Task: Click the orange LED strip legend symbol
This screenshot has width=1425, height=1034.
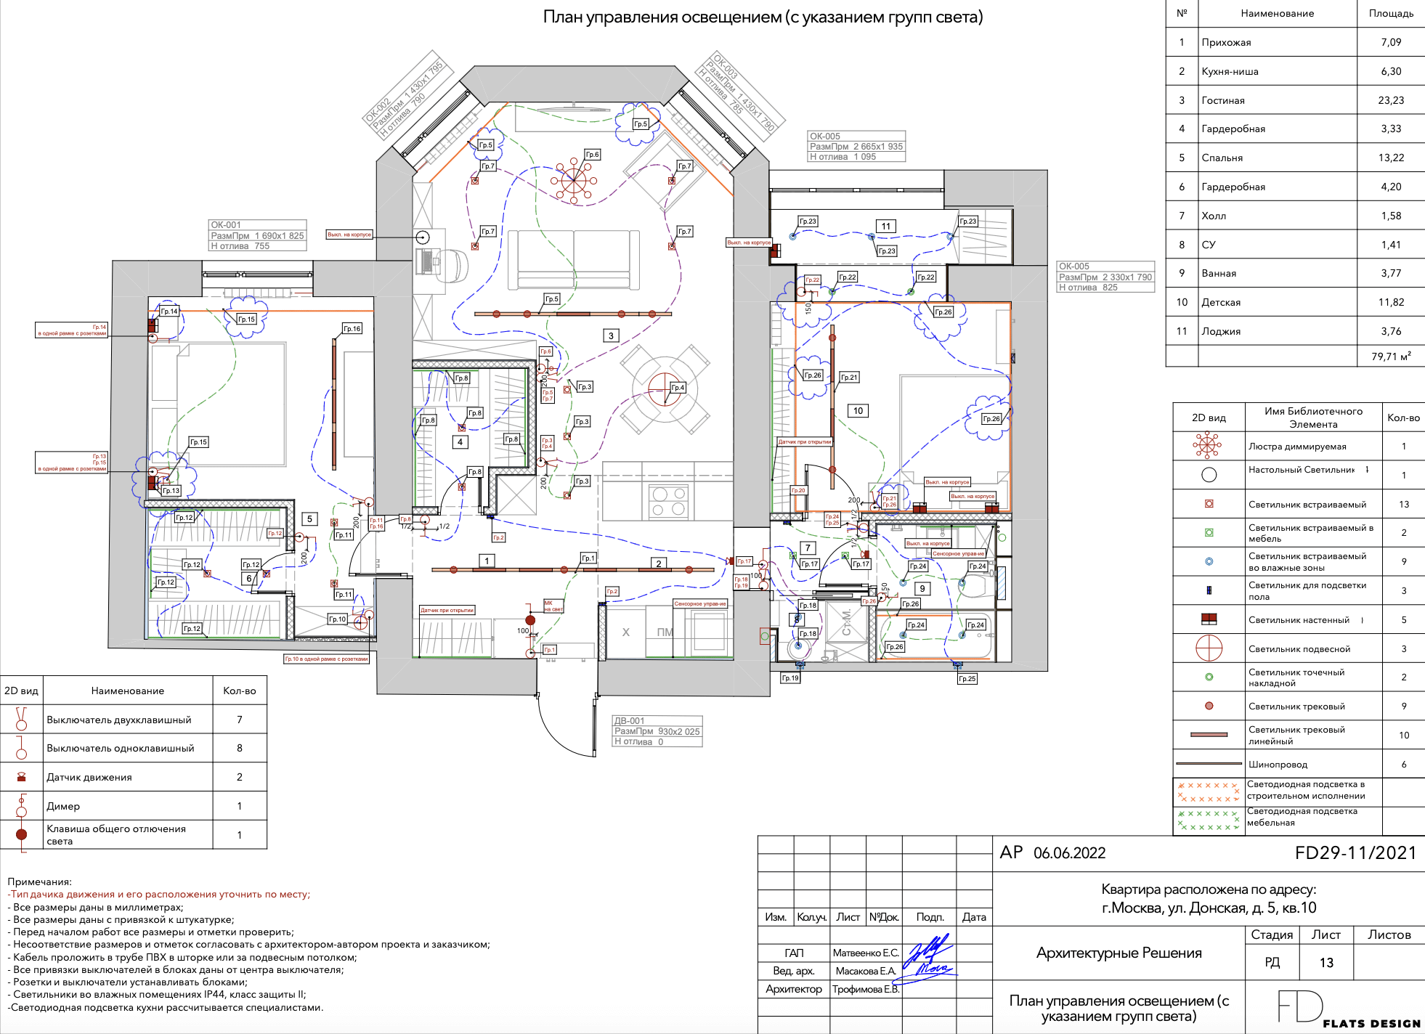Action: pyautogui.click(x=1209, y=792)
